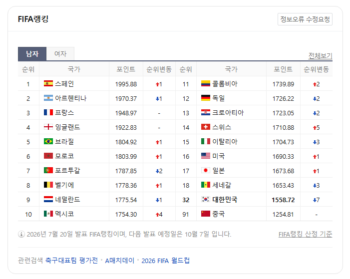Image resolution: width=350 pixels, height=279 pixels.
Task: Open the 축구대표팀 평가전 related search
Action: click(72, 261)
